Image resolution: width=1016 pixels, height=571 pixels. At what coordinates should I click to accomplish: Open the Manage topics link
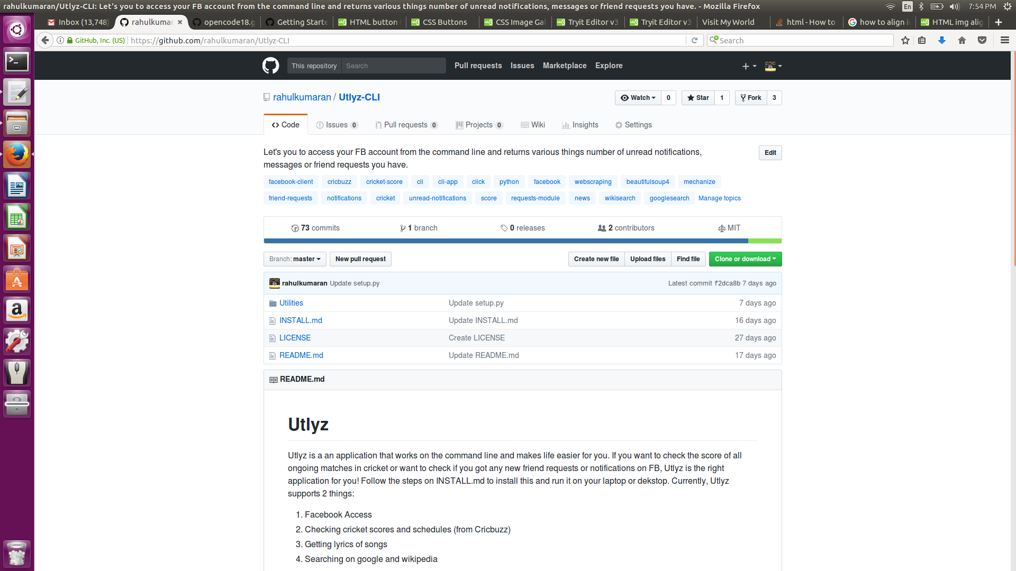[720, 198]
